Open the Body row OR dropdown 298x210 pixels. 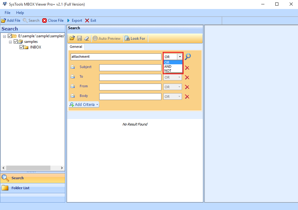[x=173, y=96]
